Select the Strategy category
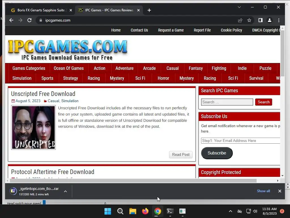This screenshot has width=290, height=218. pos(71,78)
